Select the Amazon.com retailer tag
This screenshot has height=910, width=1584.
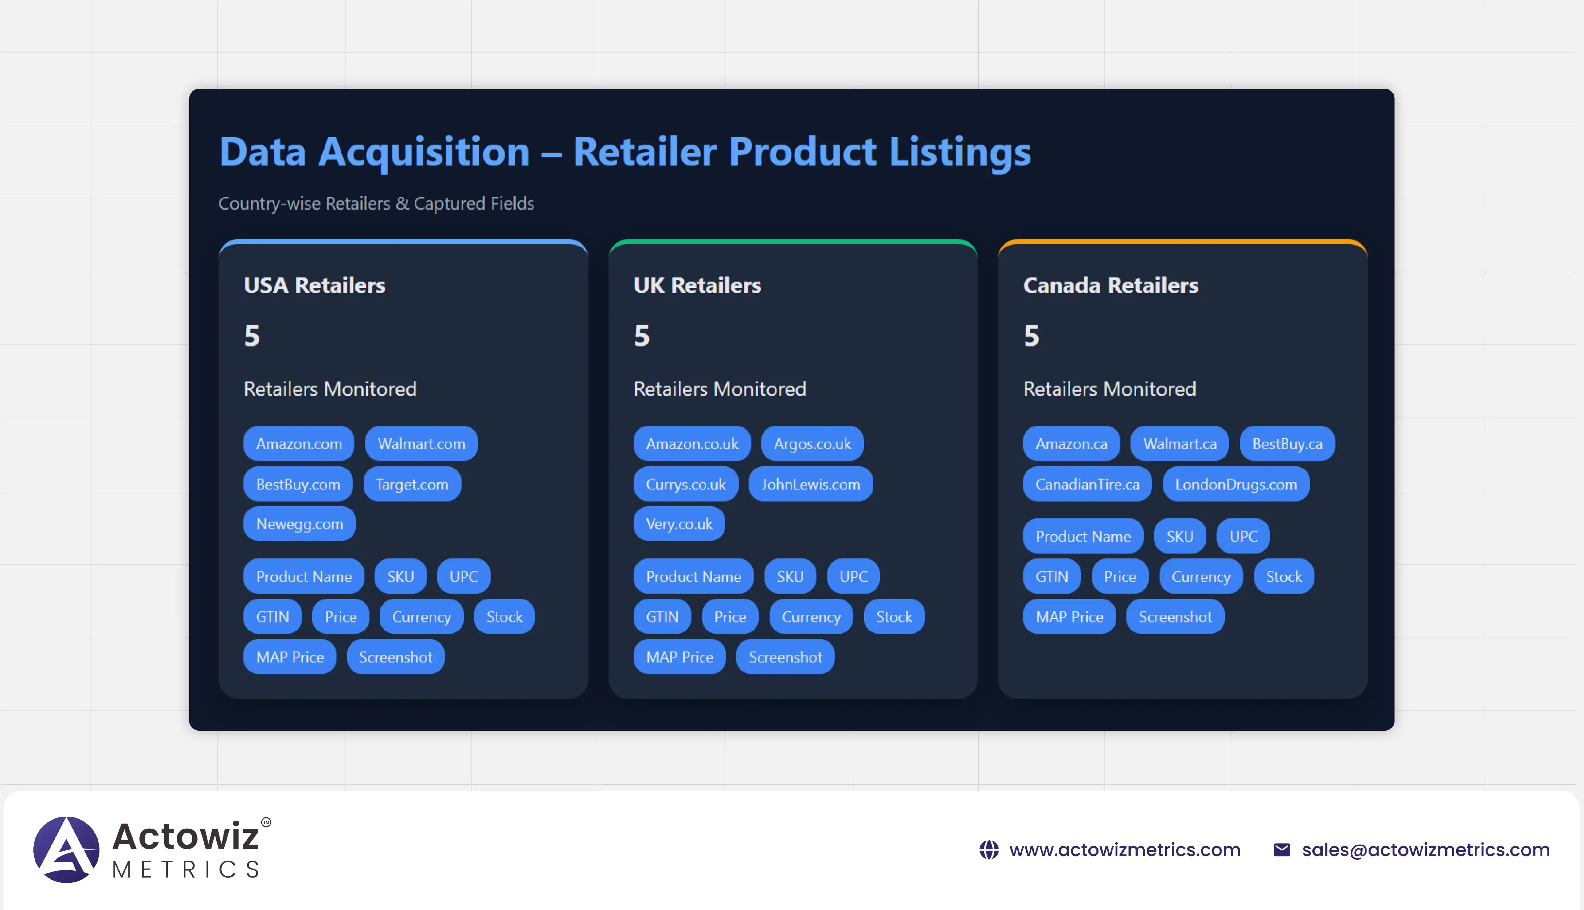pyautogui.click(x=299, y=444)
